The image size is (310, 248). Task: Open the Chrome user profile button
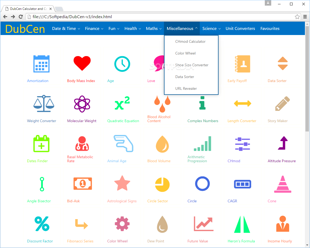(x=268, y=3)
